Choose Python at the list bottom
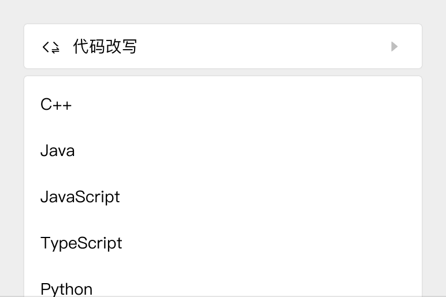446x297 pixels. pyautogui.click(x=66, y=288)
